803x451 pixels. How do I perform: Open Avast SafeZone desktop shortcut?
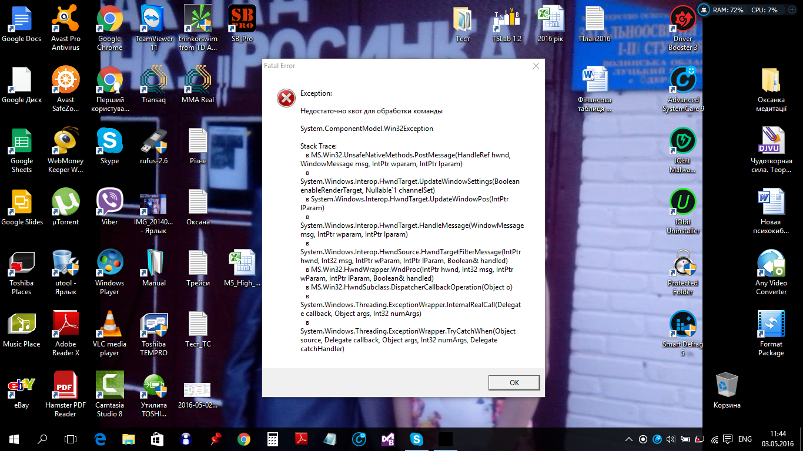pos(65,89)
